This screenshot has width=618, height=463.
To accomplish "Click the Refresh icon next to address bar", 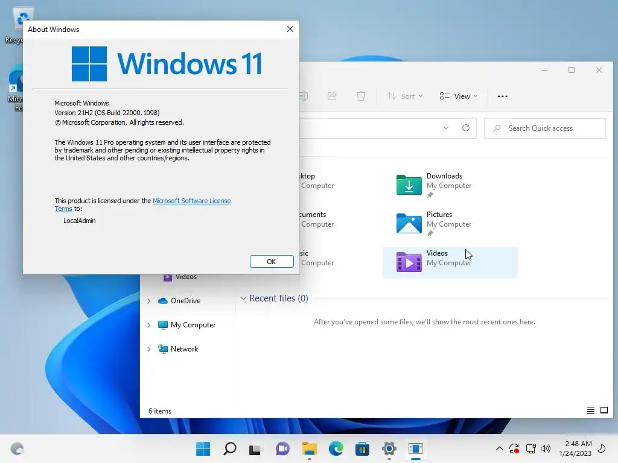I will pos(466,128).
